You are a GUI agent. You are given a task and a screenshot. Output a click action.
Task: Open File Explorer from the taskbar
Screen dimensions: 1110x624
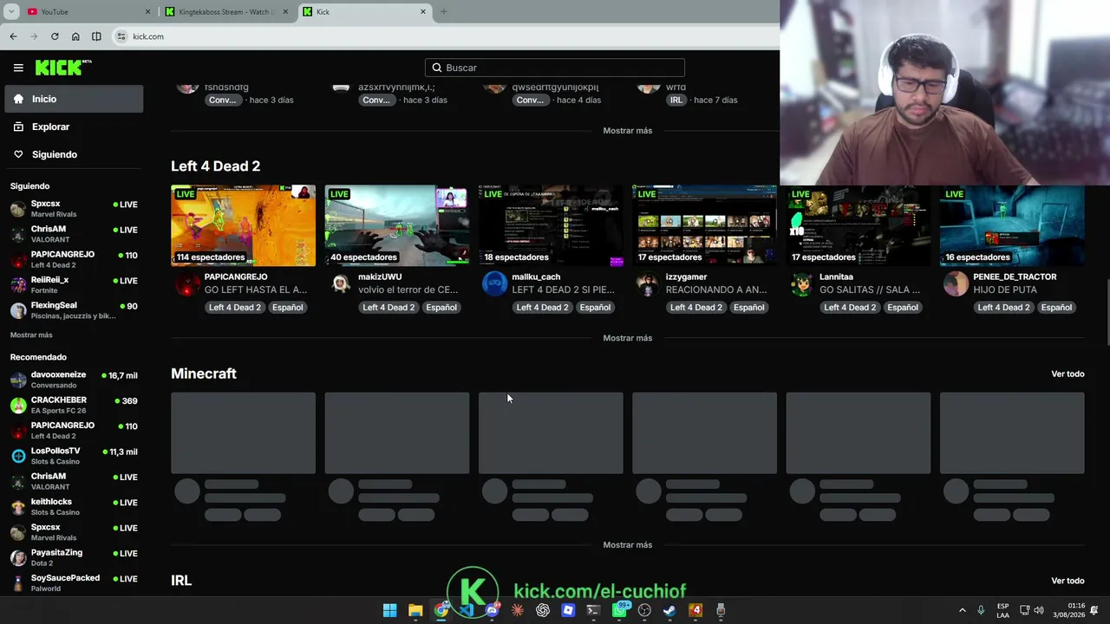click(x=415, y=610)
